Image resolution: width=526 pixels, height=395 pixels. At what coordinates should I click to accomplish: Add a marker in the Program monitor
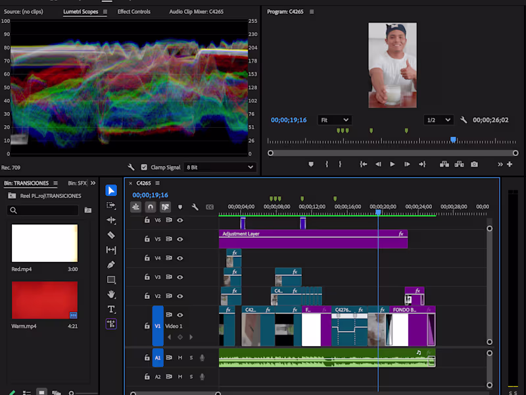311,165
